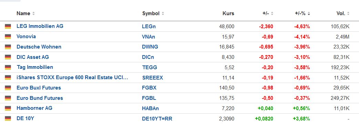Sort by +/-% column sort icon
This screenshot has width=359, height=126.
click(309, 14)
